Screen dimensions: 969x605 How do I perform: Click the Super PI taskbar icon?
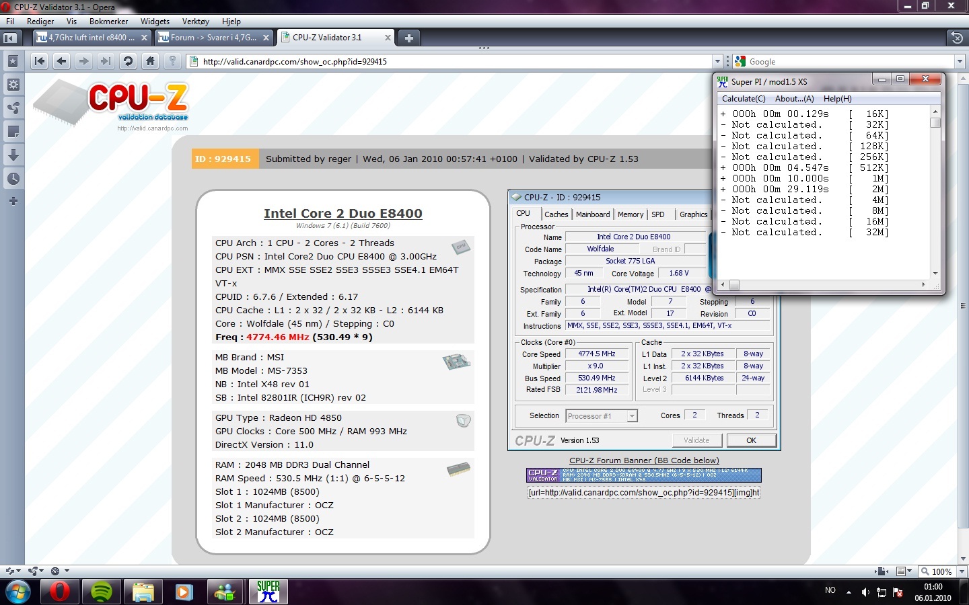click(x=268, y=592)
